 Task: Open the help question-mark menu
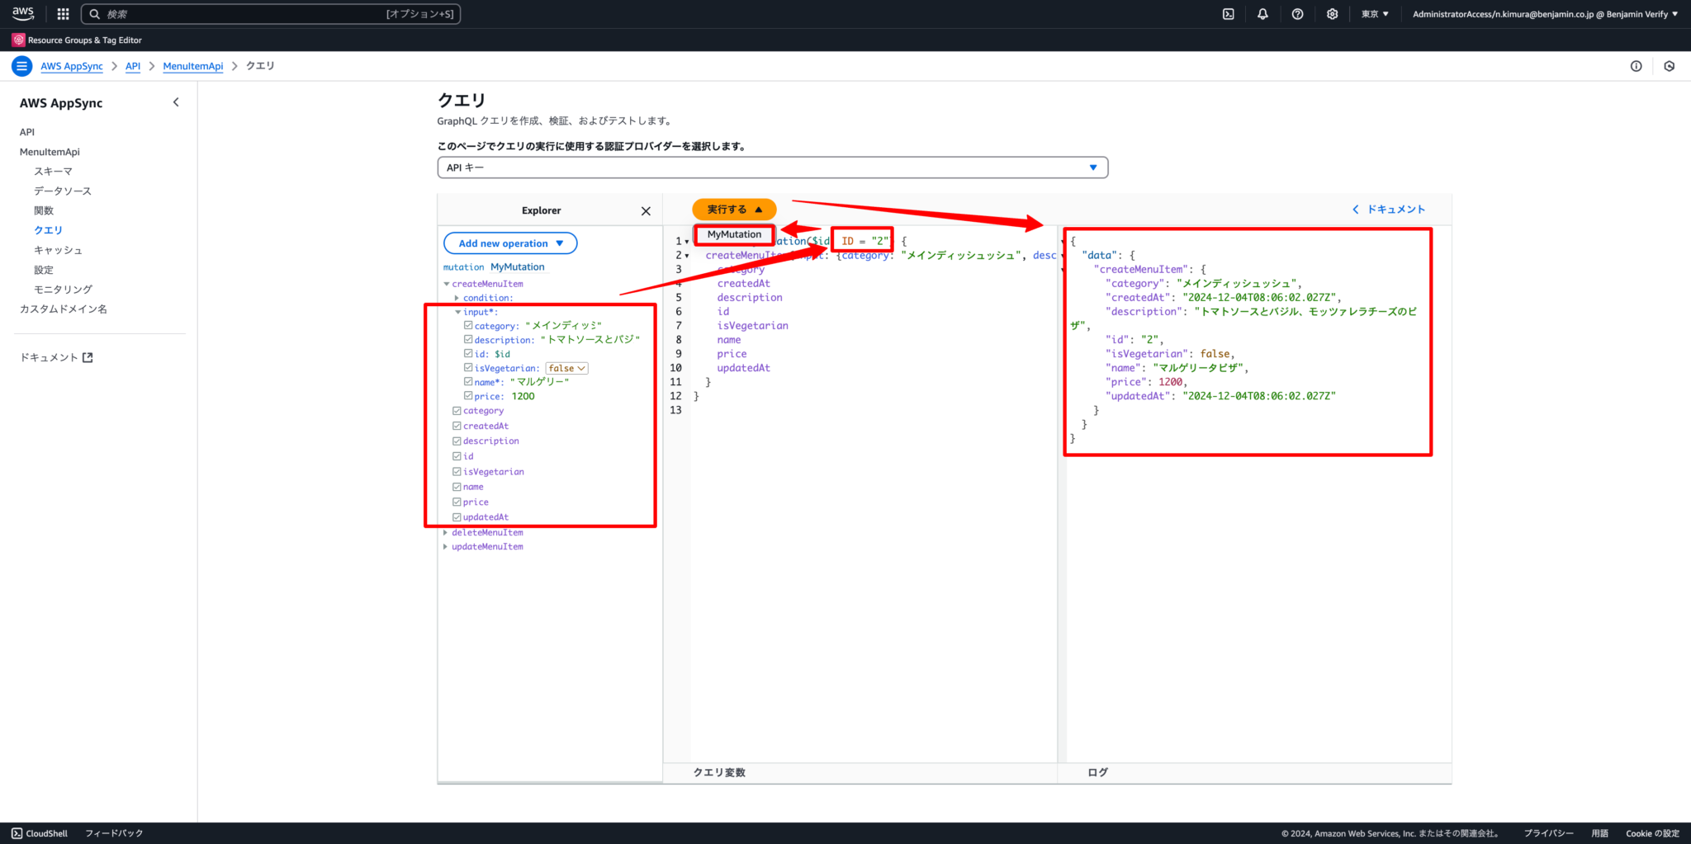(x=1297, y=13)
